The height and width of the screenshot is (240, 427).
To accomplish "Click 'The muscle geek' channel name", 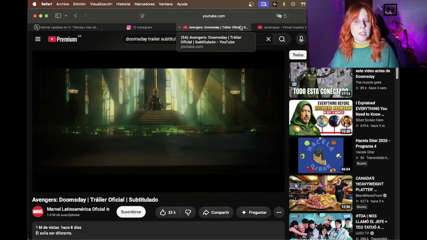I will point(368,82).
